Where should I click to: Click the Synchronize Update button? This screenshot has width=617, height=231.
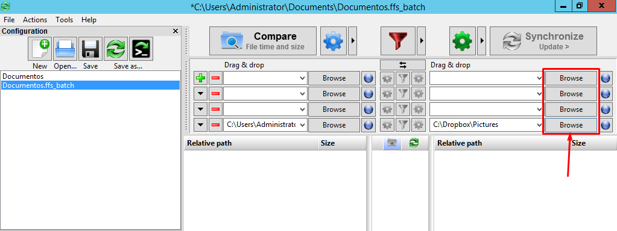[x=543, y=41]
